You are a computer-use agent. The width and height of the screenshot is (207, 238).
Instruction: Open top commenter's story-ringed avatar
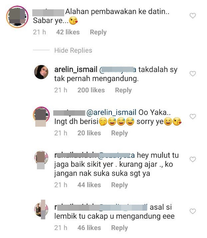click(x=17, y=17)
